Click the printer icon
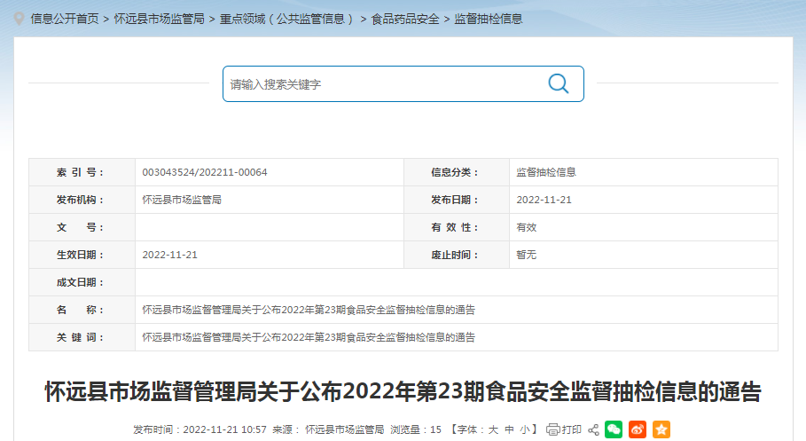This screenshot has height=441, width=806. pos(552,429)
